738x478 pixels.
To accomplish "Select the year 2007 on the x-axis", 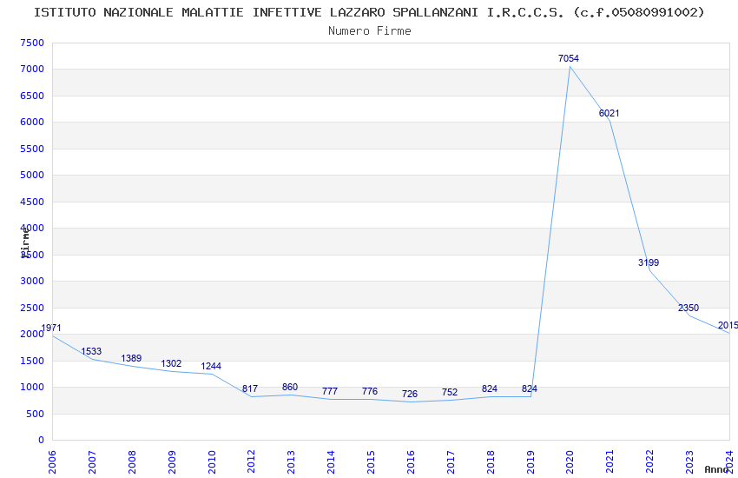I will pyautogui.click(x=92, y=462).
